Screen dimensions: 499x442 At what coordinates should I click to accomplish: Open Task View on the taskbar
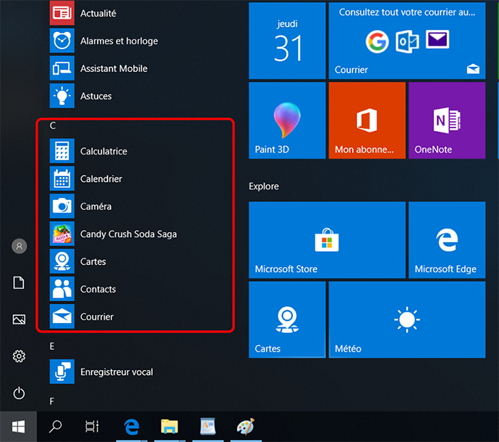pyautogui.click(x=92, y=426)
